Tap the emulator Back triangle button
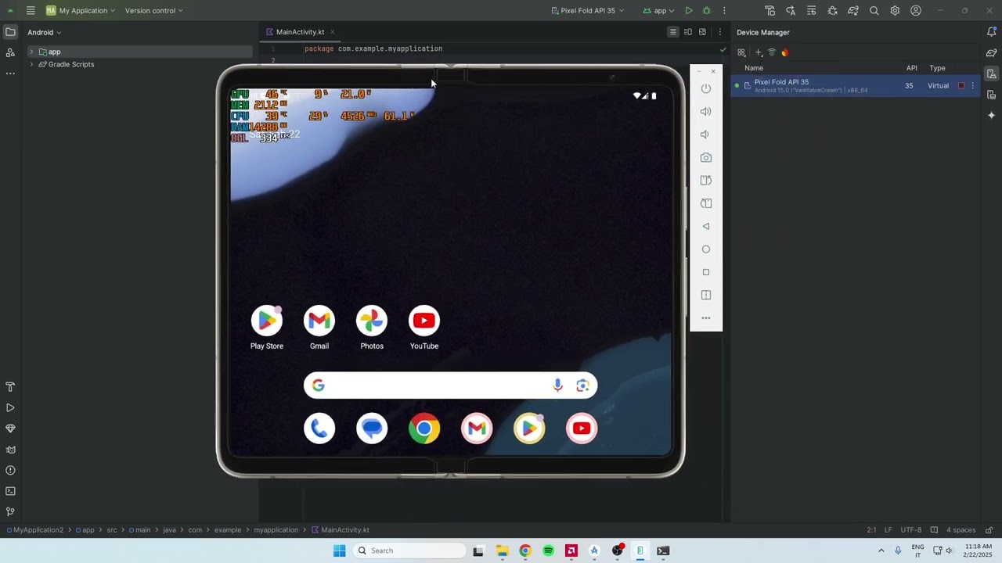Viewport: 1002px width, 563px height. click(x=705, y=227)
